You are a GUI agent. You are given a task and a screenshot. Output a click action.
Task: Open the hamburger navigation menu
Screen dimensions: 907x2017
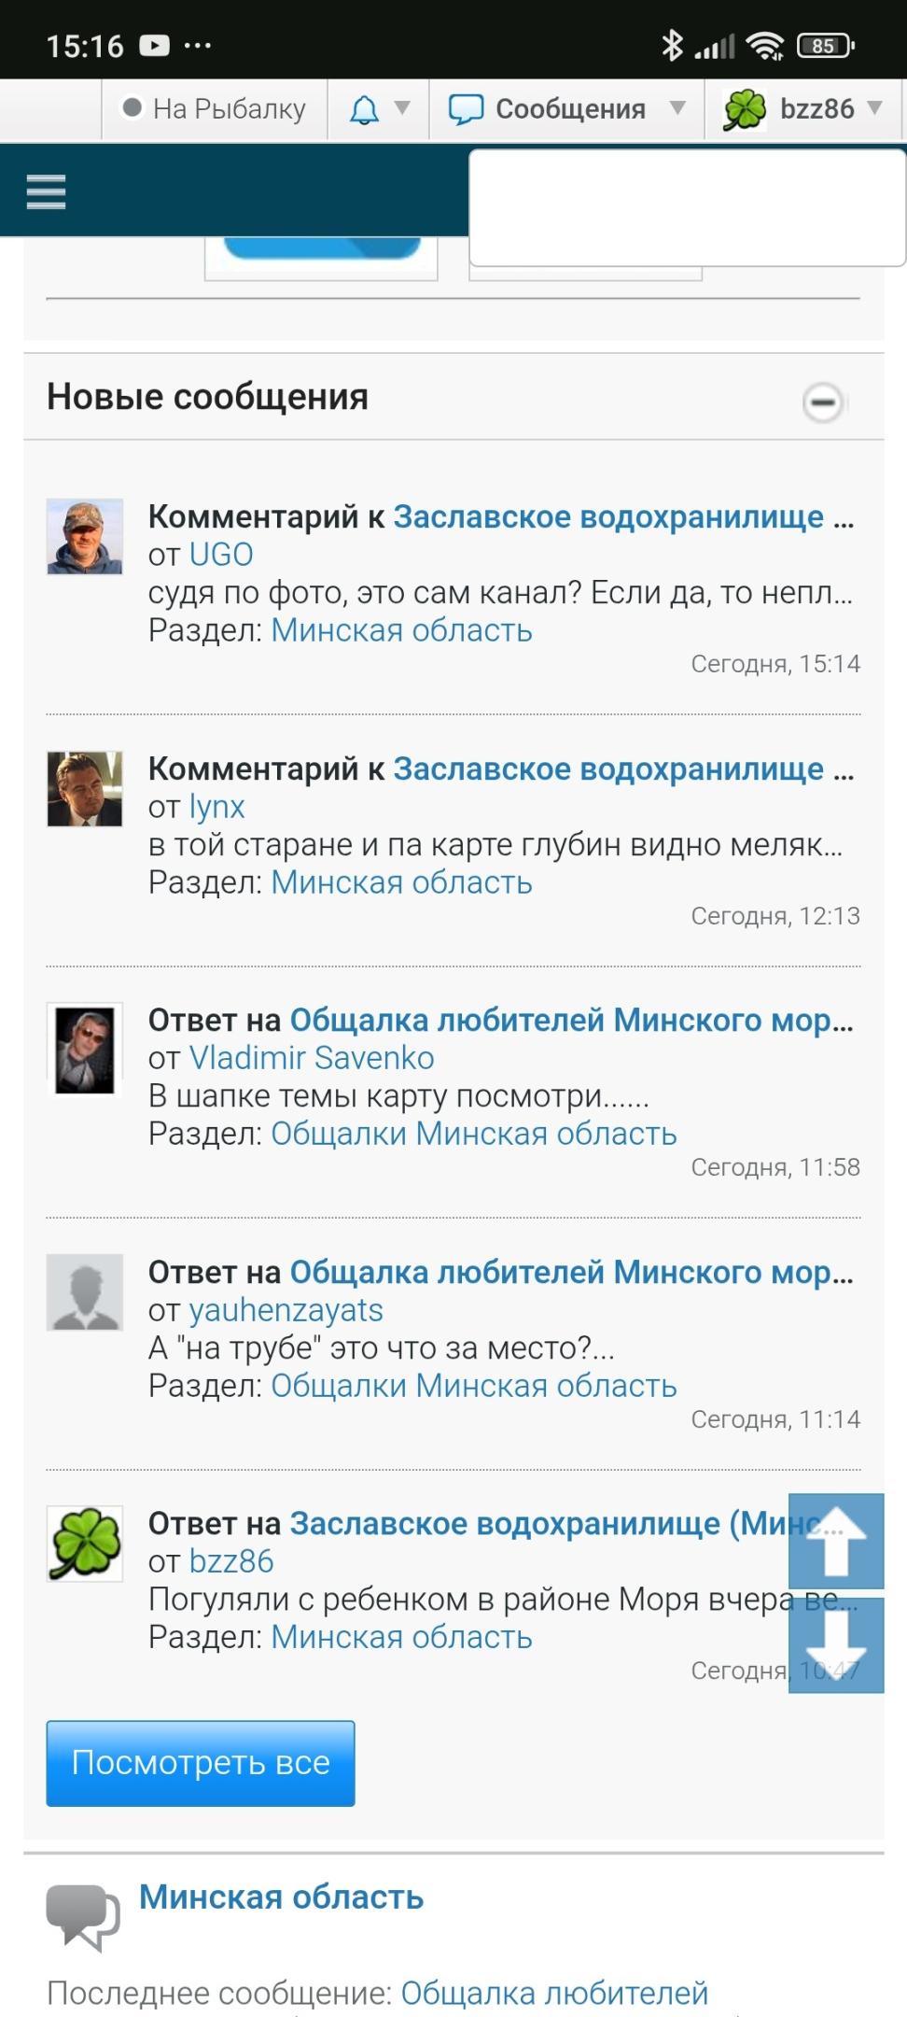(x=46, y=191)
